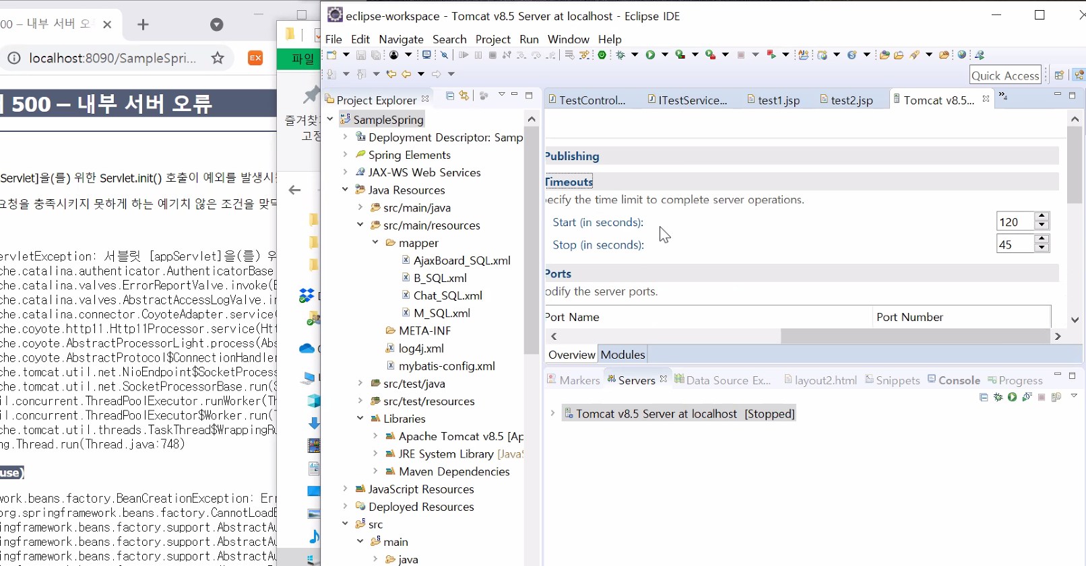Click the Resume debug icon

pos(464,55)
